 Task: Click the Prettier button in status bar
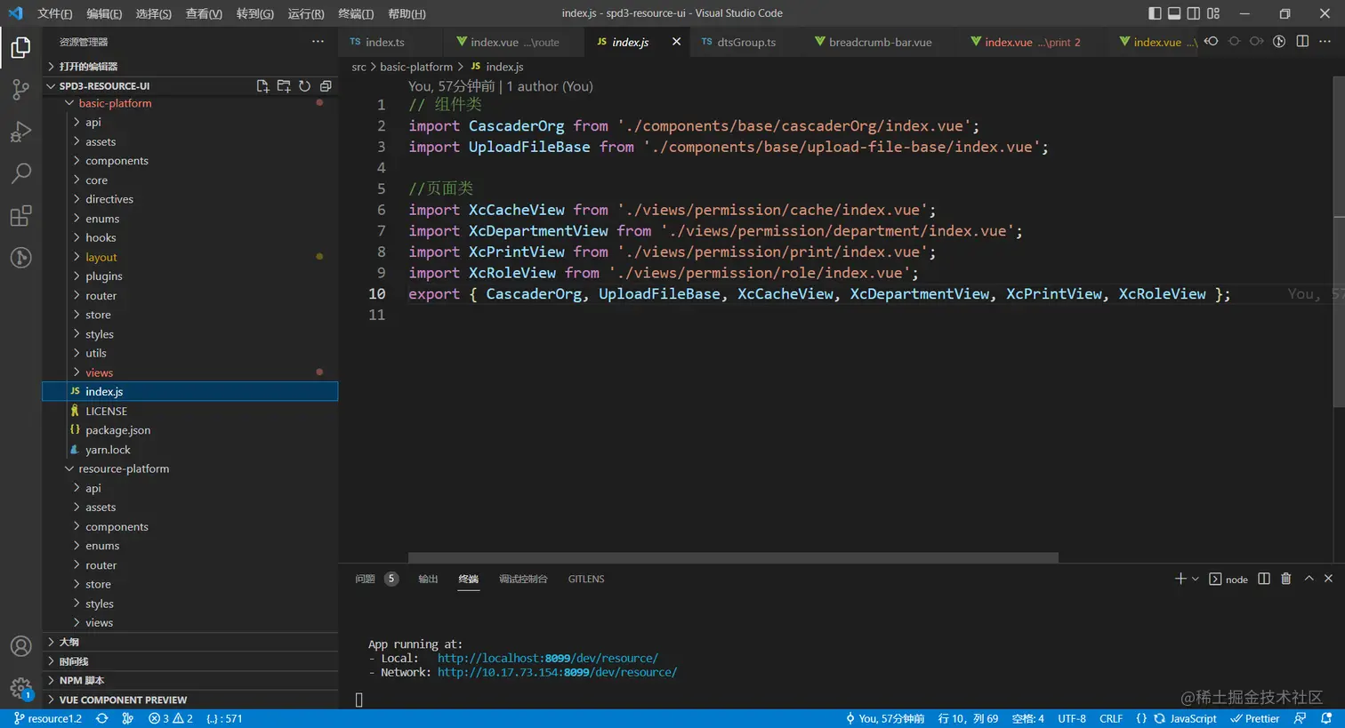pos(1254,718)
